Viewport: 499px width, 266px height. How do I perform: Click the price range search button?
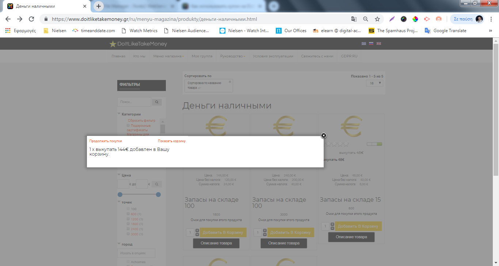[x=157, y=184]
